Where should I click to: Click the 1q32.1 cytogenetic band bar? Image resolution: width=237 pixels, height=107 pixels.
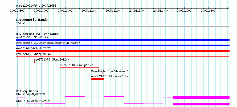122,26
